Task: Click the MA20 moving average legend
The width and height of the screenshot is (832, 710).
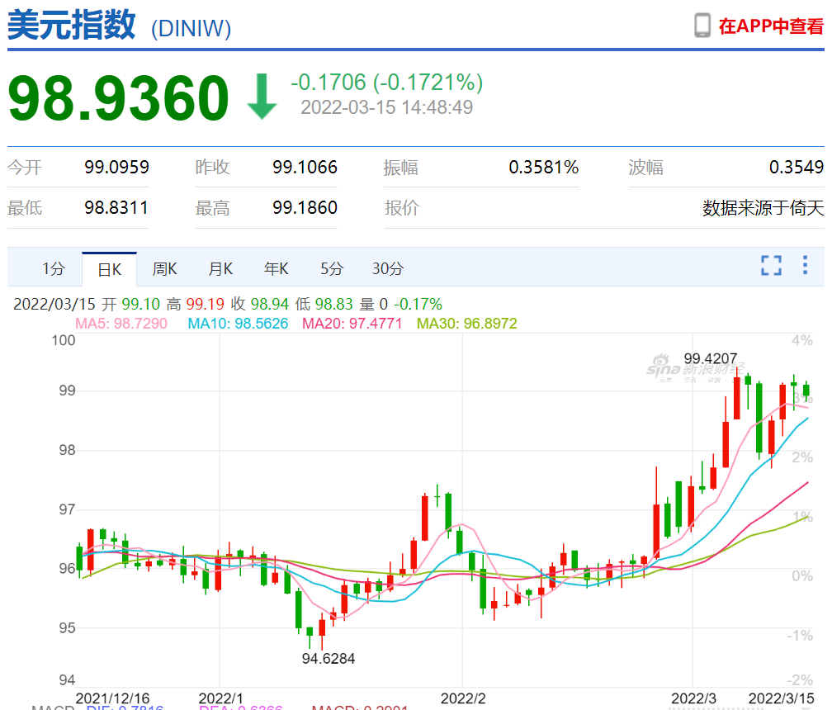Action: coord(352,323)
